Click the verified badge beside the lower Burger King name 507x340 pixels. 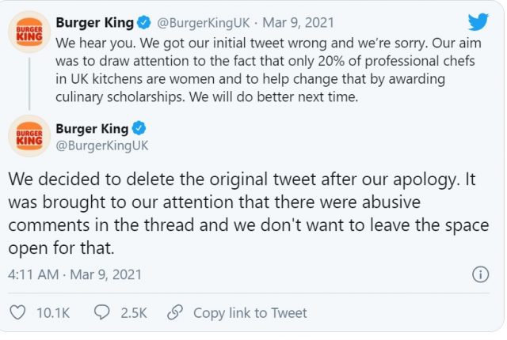[x=139, y=128]
